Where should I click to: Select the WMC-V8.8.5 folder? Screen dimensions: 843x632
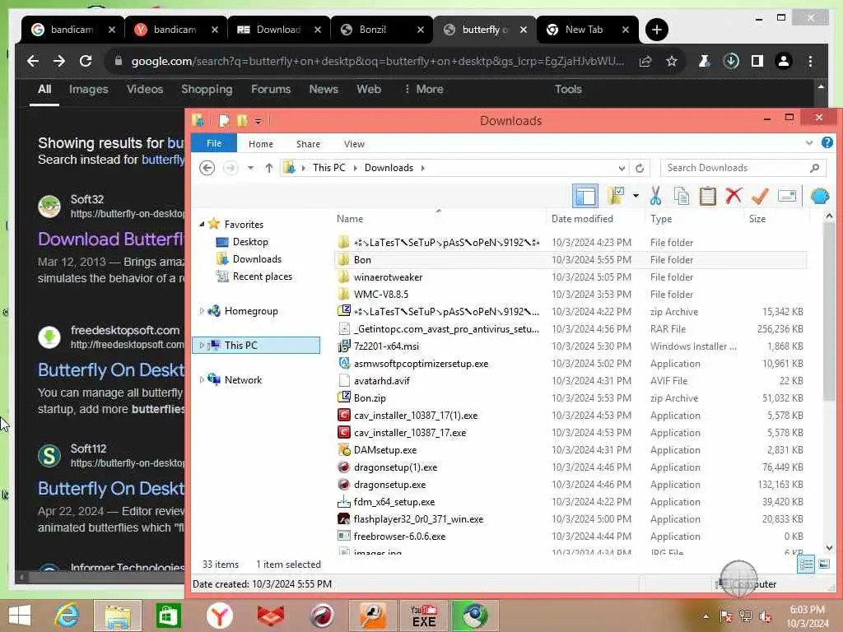380,295
